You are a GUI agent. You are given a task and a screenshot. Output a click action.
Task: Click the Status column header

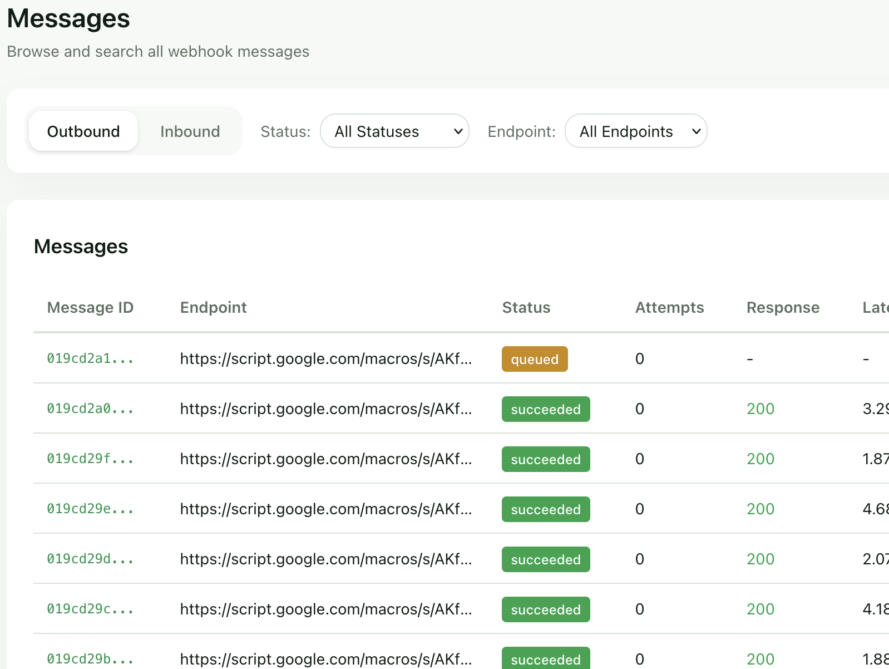pyautogui.click(x=526, y=307)
